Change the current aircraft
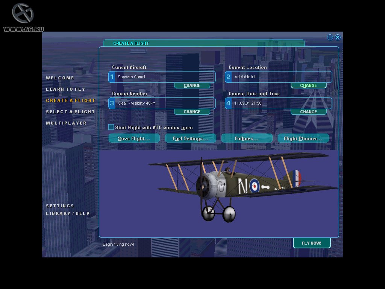The image size is (385, 289). click(192, 85)
